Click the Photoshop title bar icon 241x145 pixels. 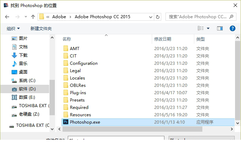pyautogui.click(x=6, y=5)
